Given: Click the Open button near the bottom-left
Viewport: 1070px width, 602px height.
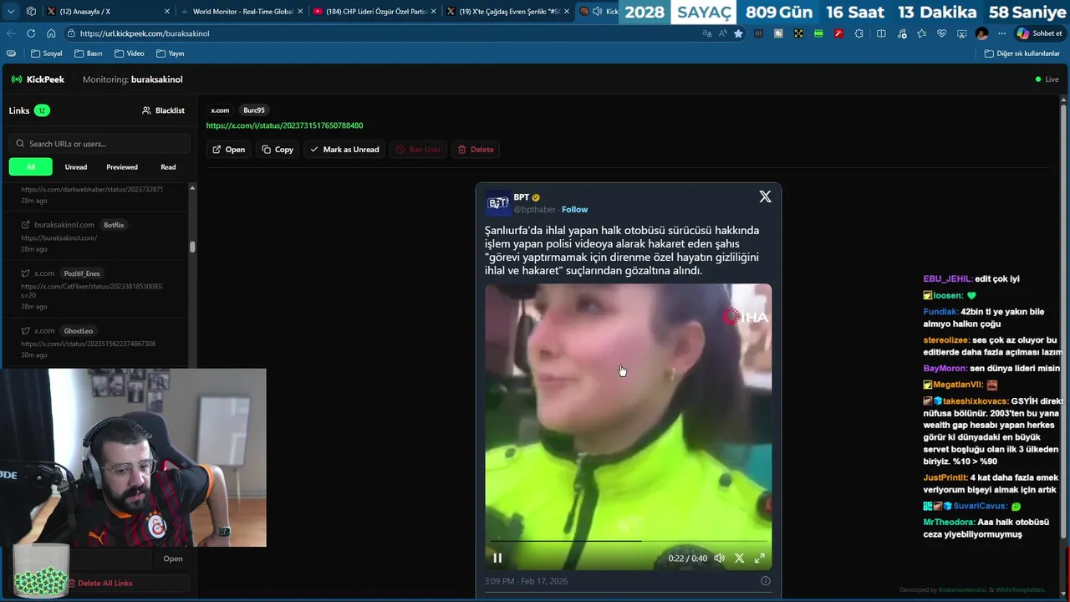Looking at the screenshot, I should [x=173, y=559].
